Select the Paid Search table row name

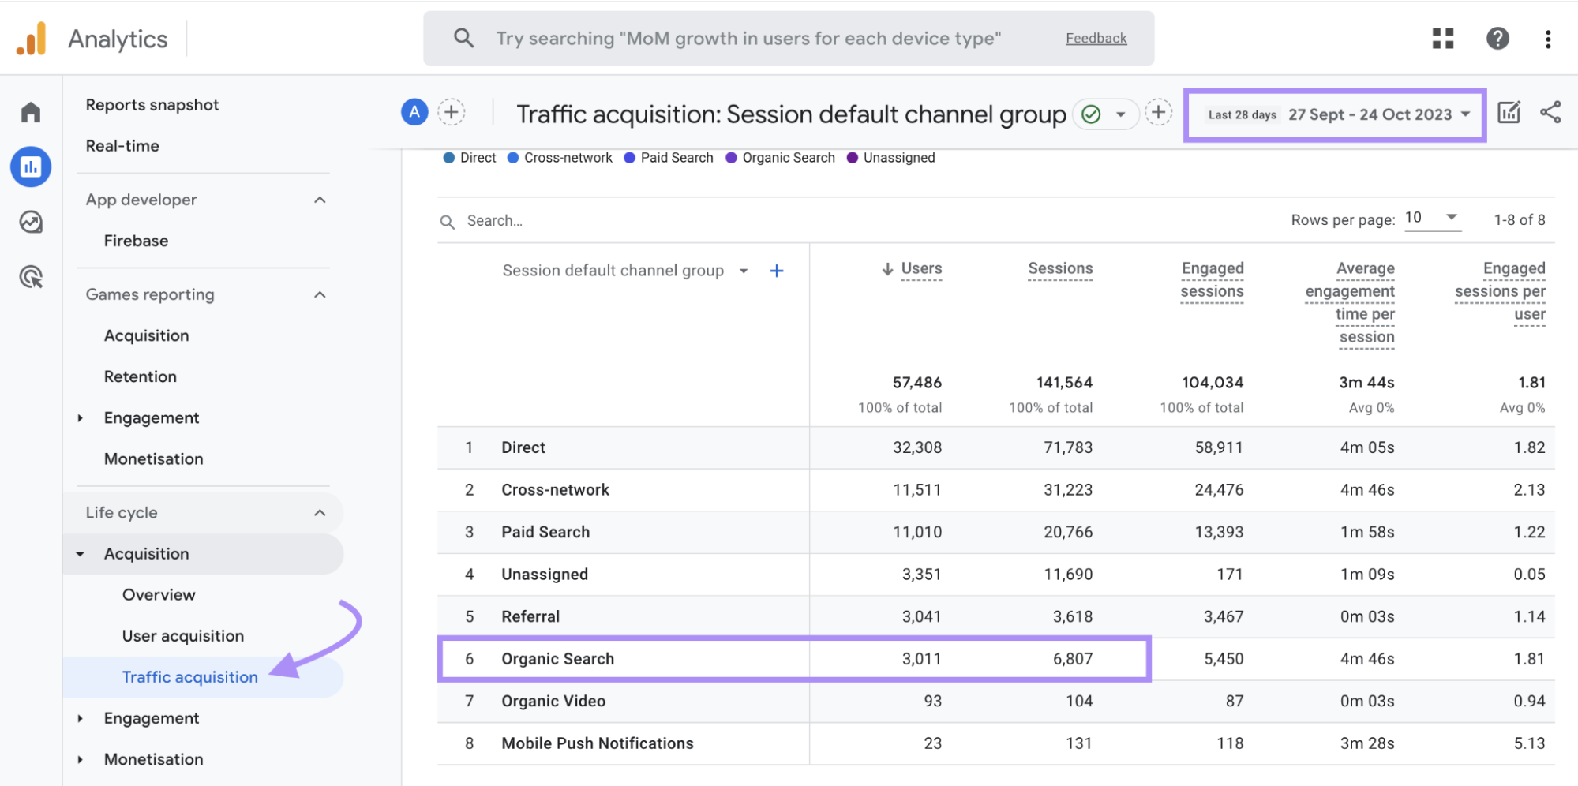click(545, 532)
